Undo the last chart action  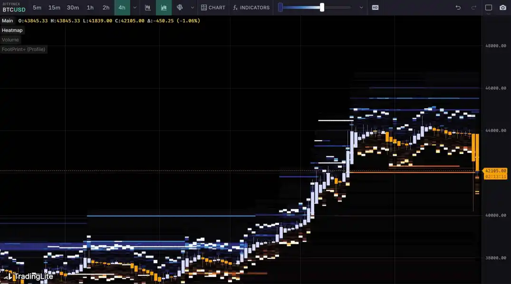pos(458,8)
